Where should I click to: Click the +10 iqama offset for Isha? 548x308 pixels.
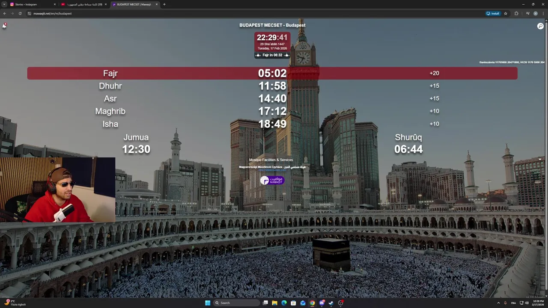point(434,124)
